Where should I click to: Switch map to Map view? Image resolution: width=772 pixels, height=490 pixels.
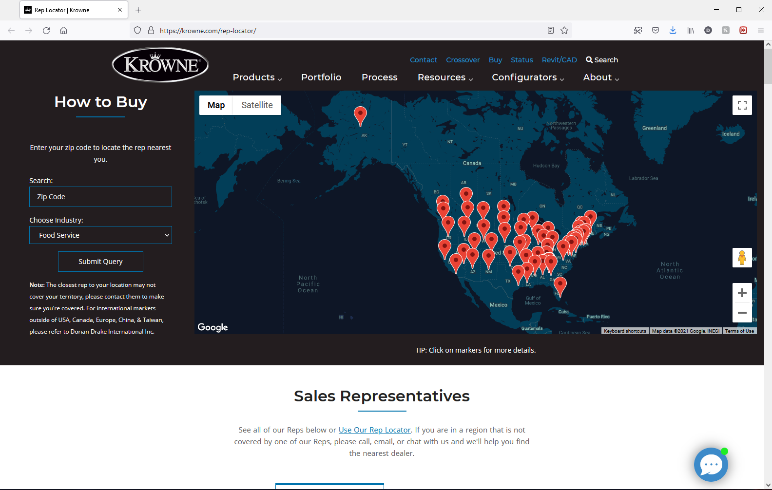pyautogui.click(x=216, y=105)
